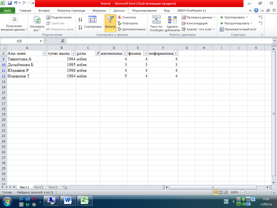
Task: Zoom in with the plus button
Action: (274, 192)
